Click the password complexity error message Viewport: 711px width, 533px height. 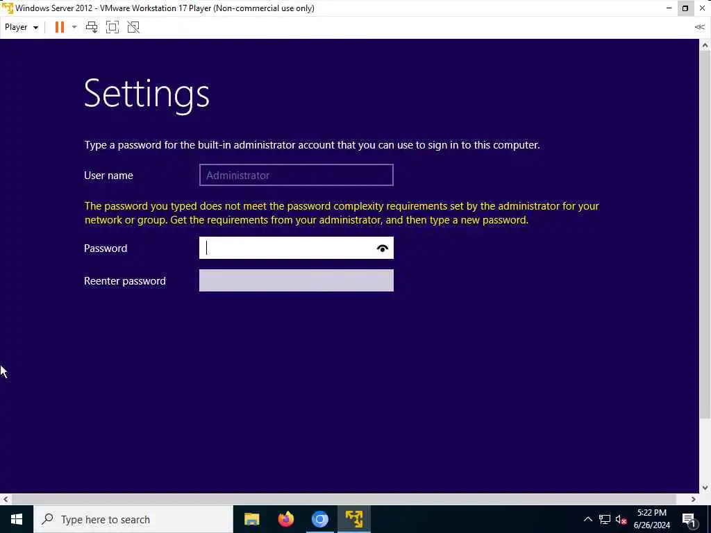[x=342, y=213]
